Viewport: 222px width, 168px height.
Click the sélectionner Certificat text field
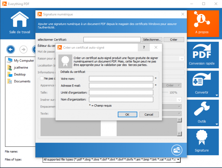pos(112,40)
